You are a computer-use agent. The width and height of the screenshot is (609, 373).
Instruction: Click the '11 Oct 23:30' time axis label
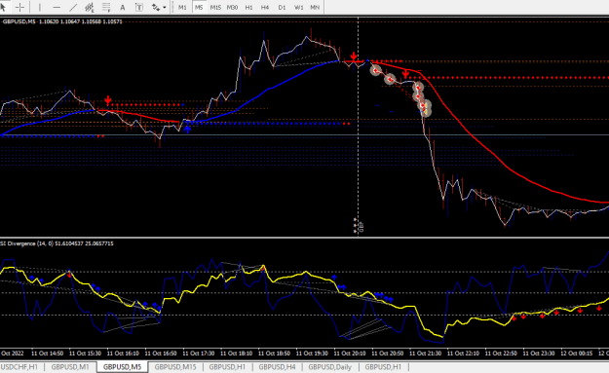click(x=539, y=354)
